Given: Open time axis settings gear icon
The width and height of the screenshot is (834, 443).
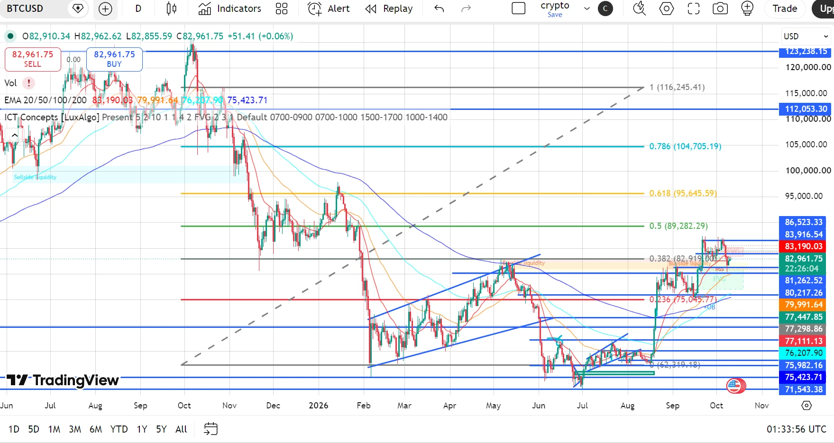Looking at the screenshot, I should (x=807, y=406).
